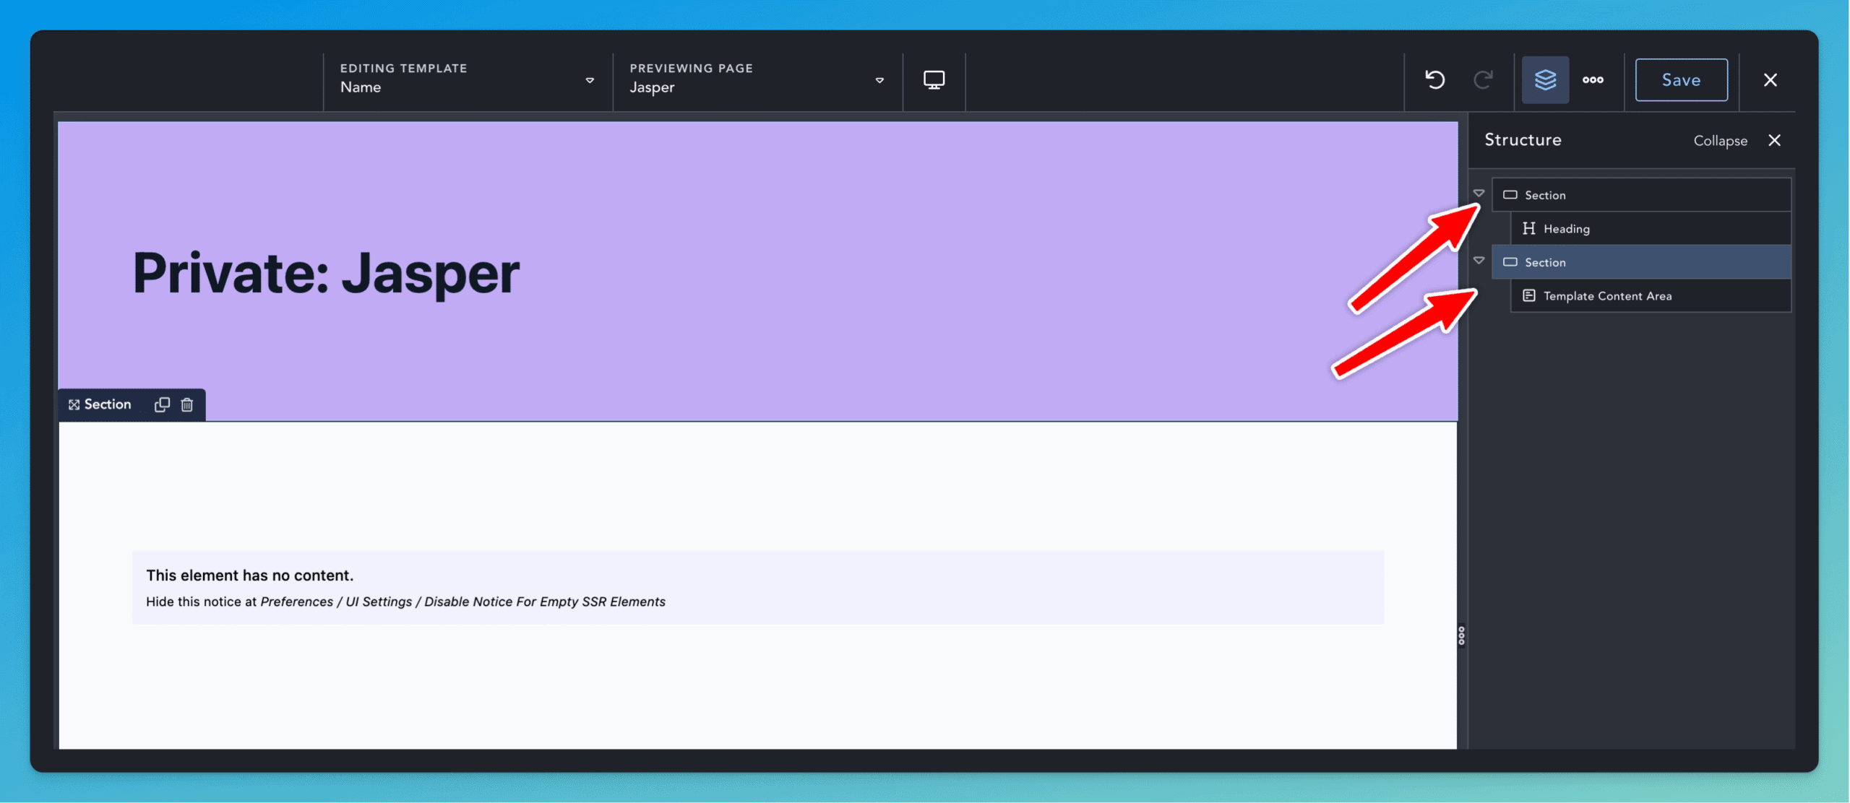Click Collapse in the Structure header
This screenshot has width=1850, height=803.
(1720, 141)
